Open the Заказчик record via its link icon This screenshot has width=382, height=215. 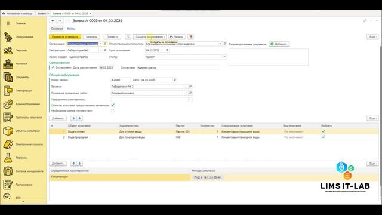tap(190, 87)
